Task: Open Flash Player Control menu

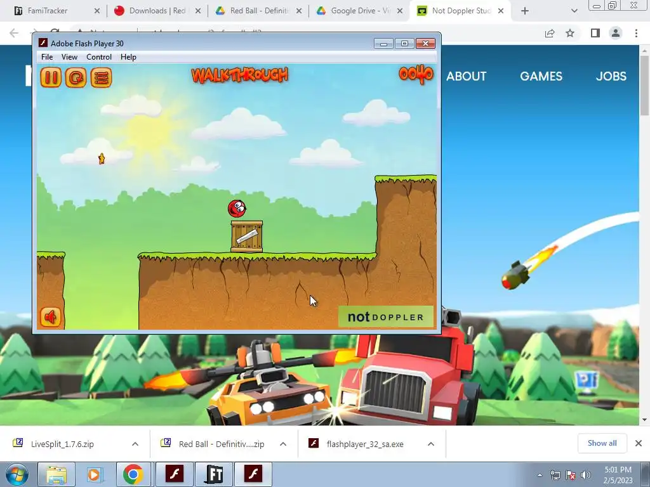Action: [98, 57]
